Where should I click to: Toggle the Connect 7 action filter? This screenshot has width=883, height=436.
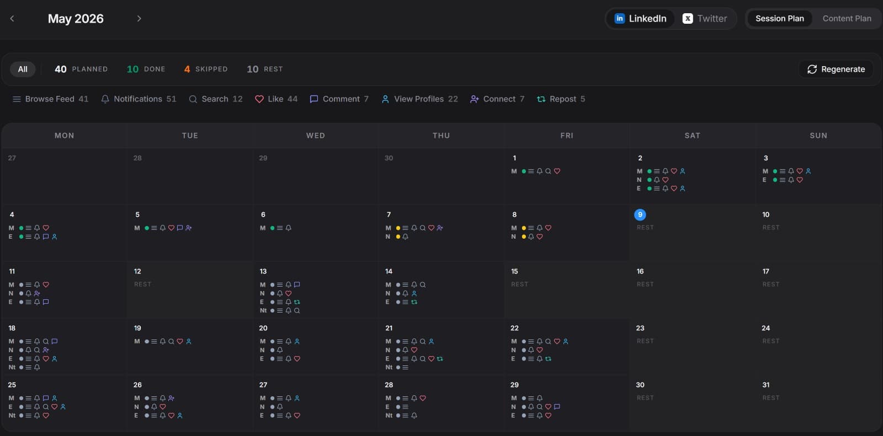coord(497,99)
